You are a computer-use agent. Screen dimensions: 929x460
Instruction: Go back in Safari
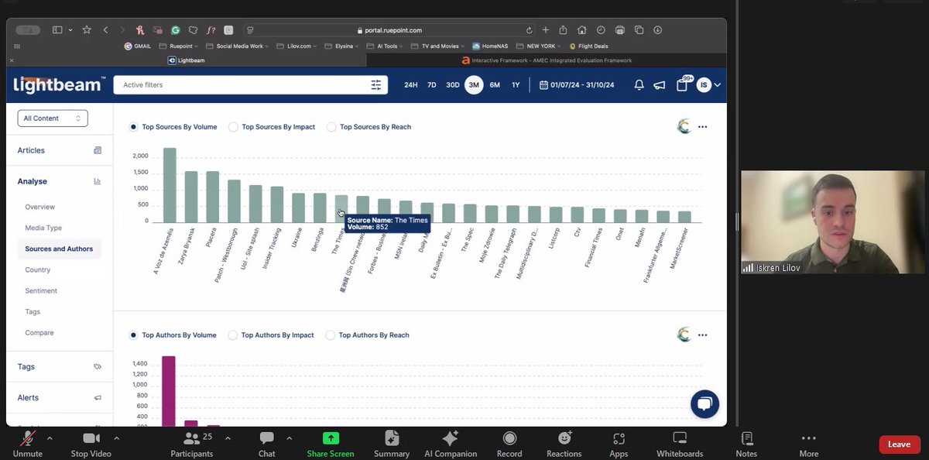coord(105,30)
